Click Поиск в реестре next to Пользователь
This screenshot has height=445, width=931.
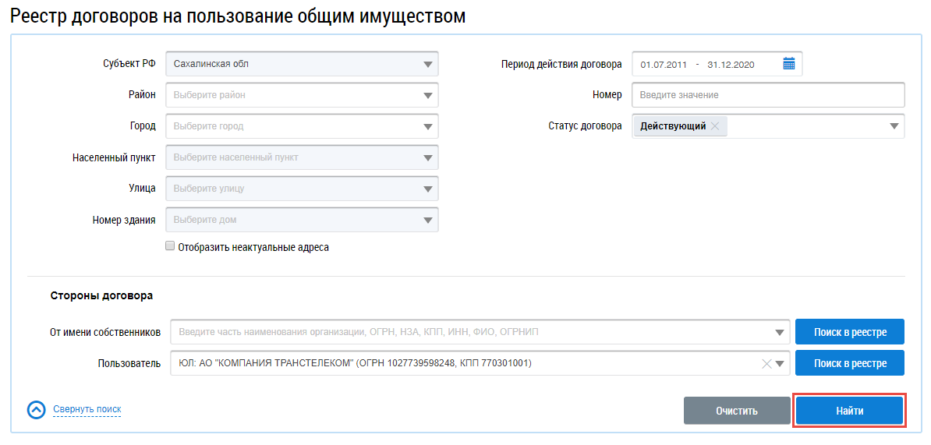[x=850, y=363]
